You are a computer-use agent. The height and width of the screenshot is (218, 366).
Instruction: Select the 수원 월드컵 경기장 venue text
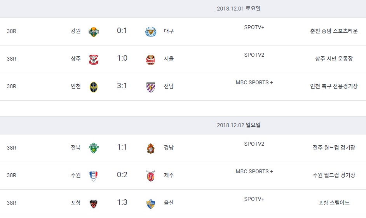coord(334,175)
